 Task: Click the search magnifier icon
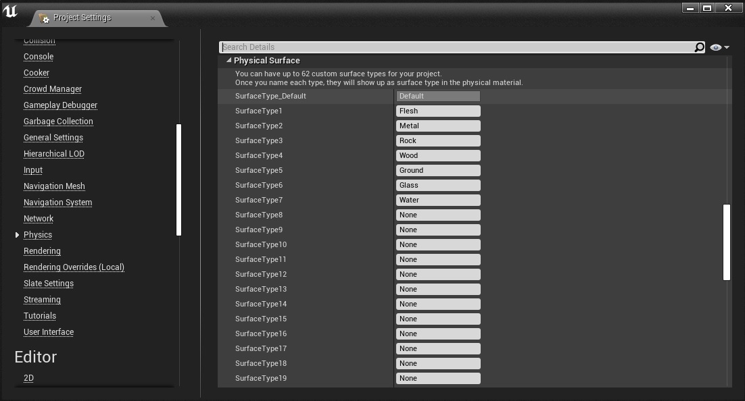coord(699,47)
